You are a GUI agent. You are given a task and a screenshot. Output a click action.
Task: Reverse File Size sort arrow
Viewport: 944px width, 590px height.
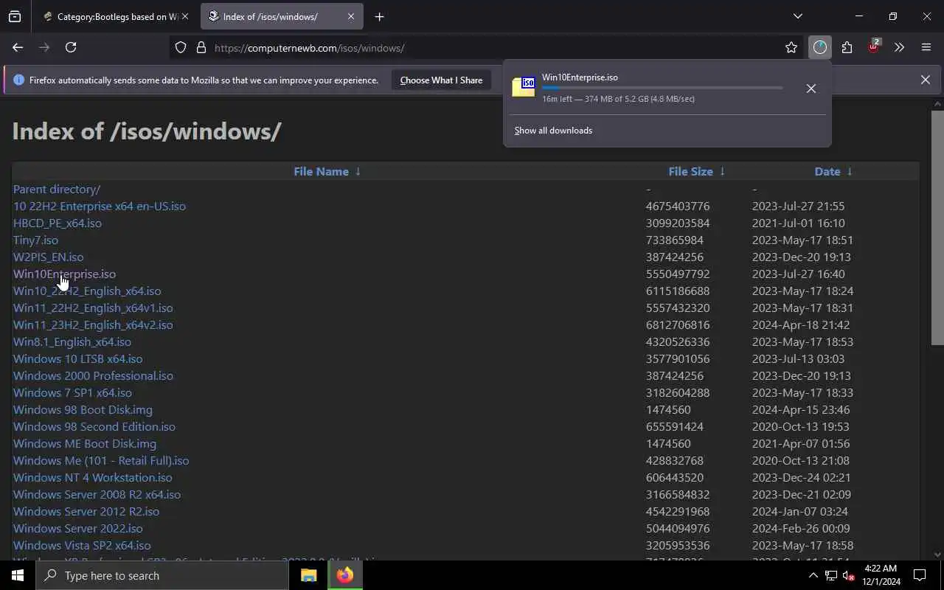pyautogui.click(x=722, y=171)
